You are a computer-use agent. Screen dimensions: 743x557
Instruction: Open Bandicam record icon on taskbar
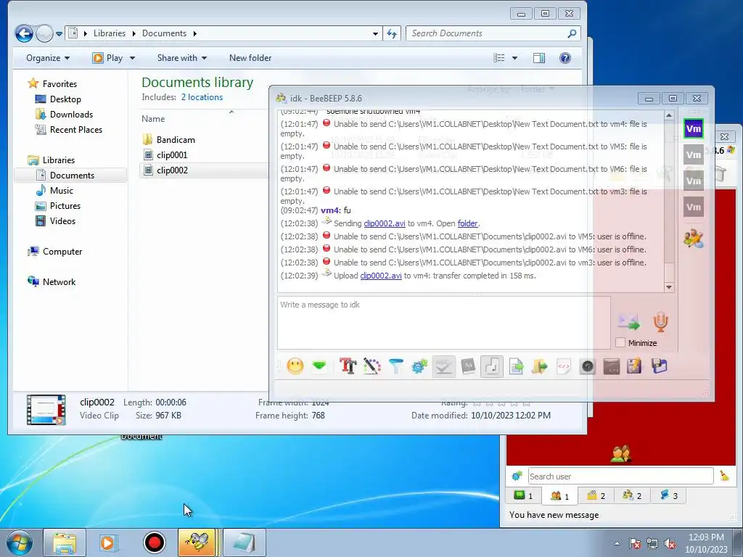coord(154,542)
